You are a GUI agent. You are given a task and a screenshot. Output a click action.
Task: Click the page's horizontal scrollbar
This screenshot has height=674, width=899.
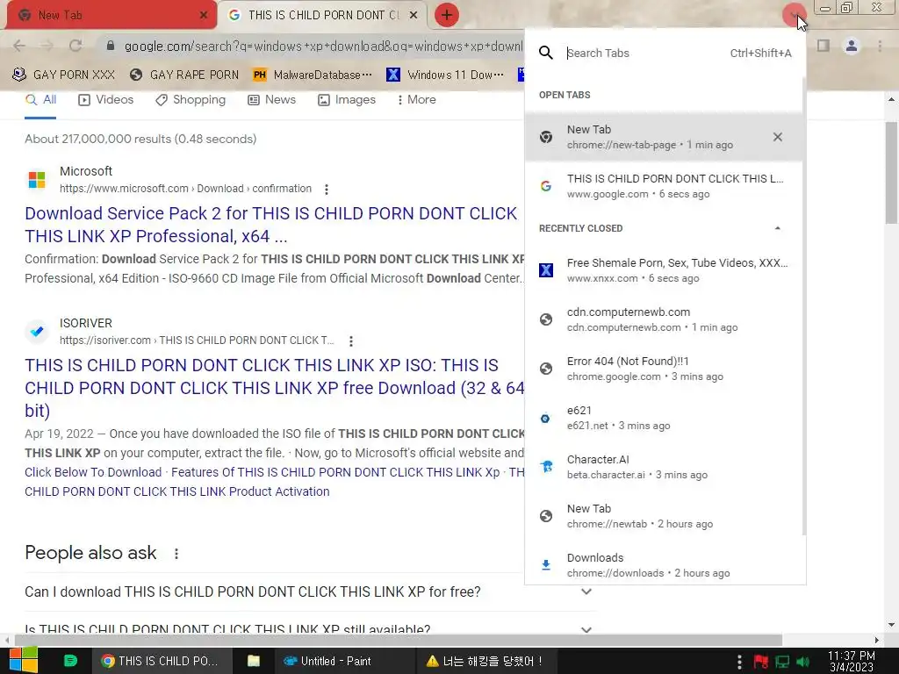click(399, 640)
